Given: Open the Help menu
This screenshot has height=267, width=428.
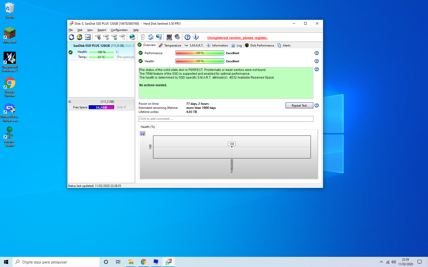Looking at the screenshot, I should [136, 30].
